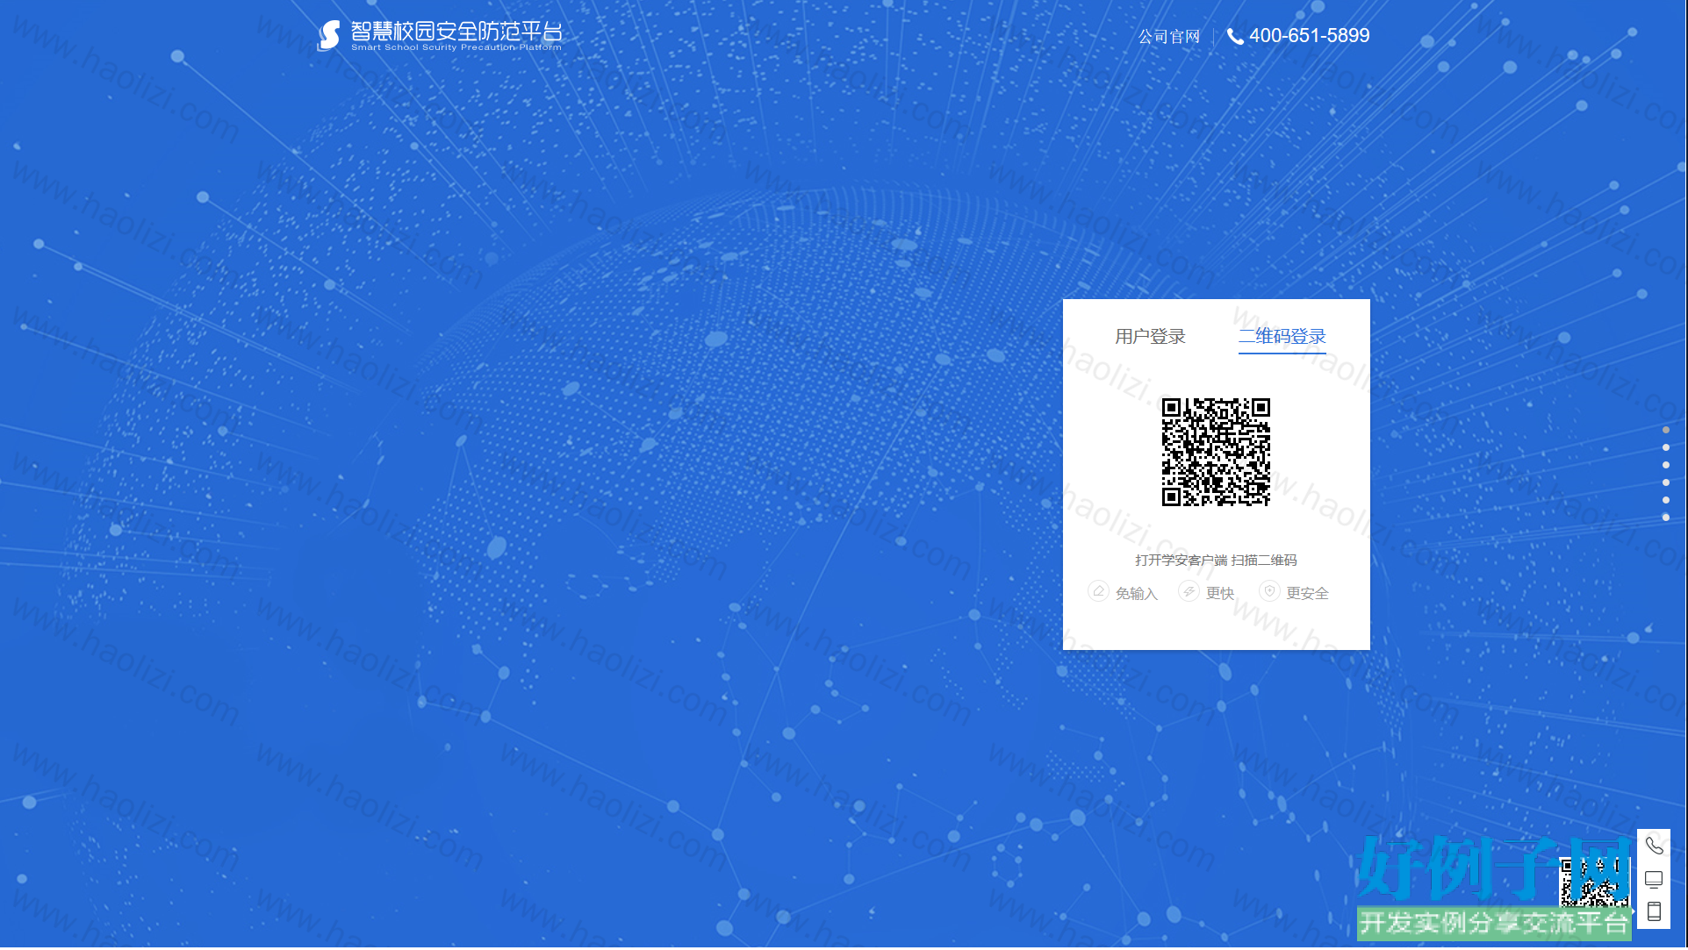Image resolution: width=1688 pixels, height=950 pixels.
Task: Click the desktop monitor icon in floating sidebar
Action: 1654,880
